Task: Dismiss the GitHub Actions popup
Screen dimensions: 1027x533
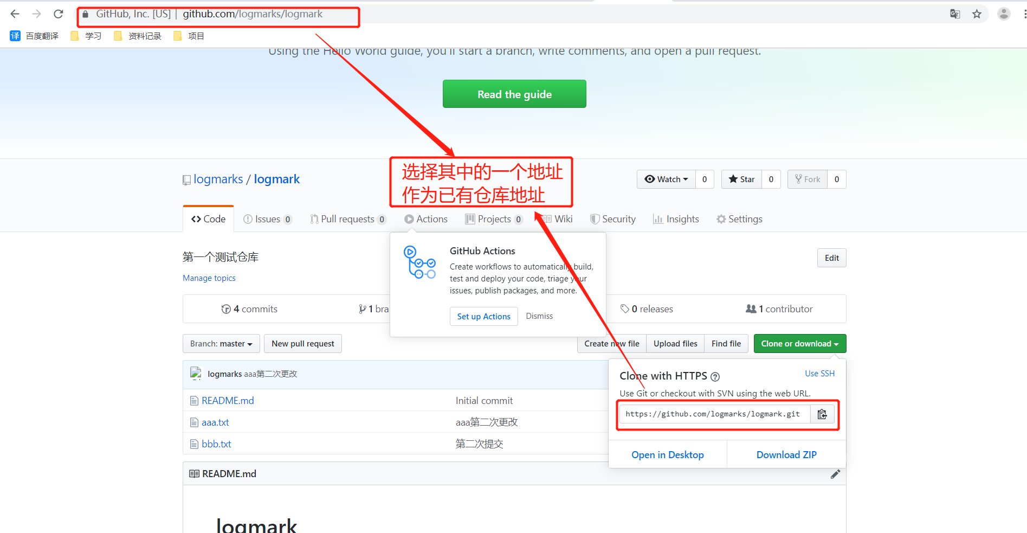Action: tap(539, 316)
